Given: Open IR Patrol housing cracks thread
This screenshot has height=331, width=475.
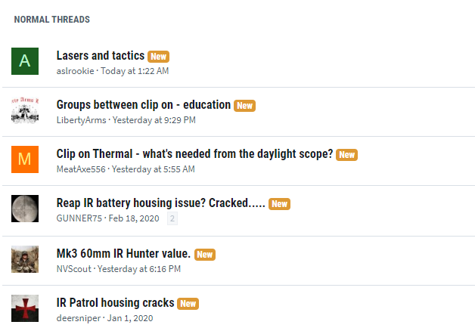Looking at the screenshot, I should pyautogui.click(x=115, y=302).
